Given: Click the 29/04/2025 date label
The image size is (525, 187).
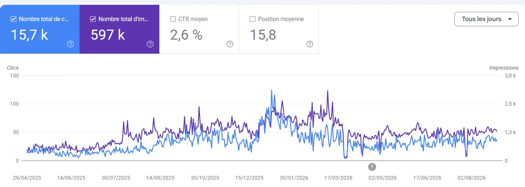Looking at the screenshot, I should point(27,178).
